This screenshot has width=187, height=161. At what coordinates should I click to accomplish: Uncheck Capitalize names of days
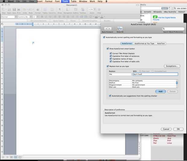(111, 59)
